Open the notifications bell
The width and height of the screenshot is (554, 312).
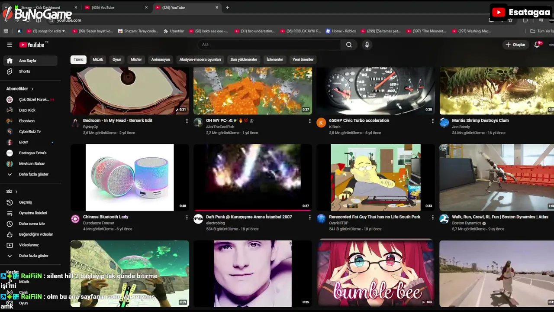537,45
